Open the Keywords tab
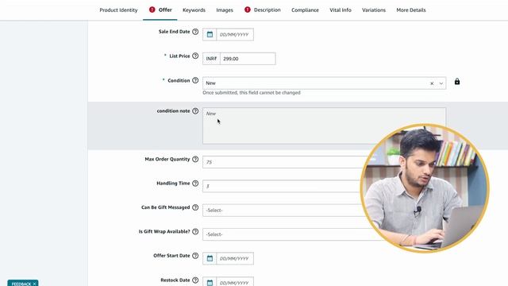 tap(194, 10)
